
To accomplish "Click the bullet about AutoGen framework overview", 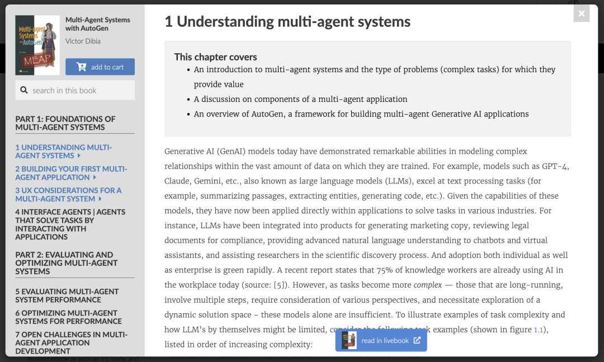I will click(x=361, y=114).
